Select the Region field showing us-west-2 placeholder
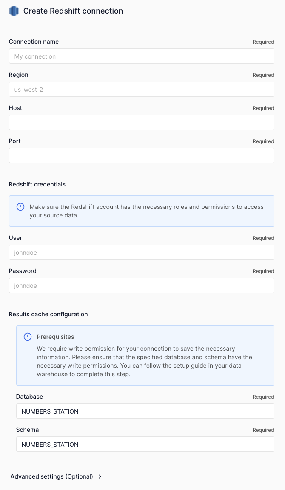The width and height of the screenshot is (285, 490). point(141,89)
